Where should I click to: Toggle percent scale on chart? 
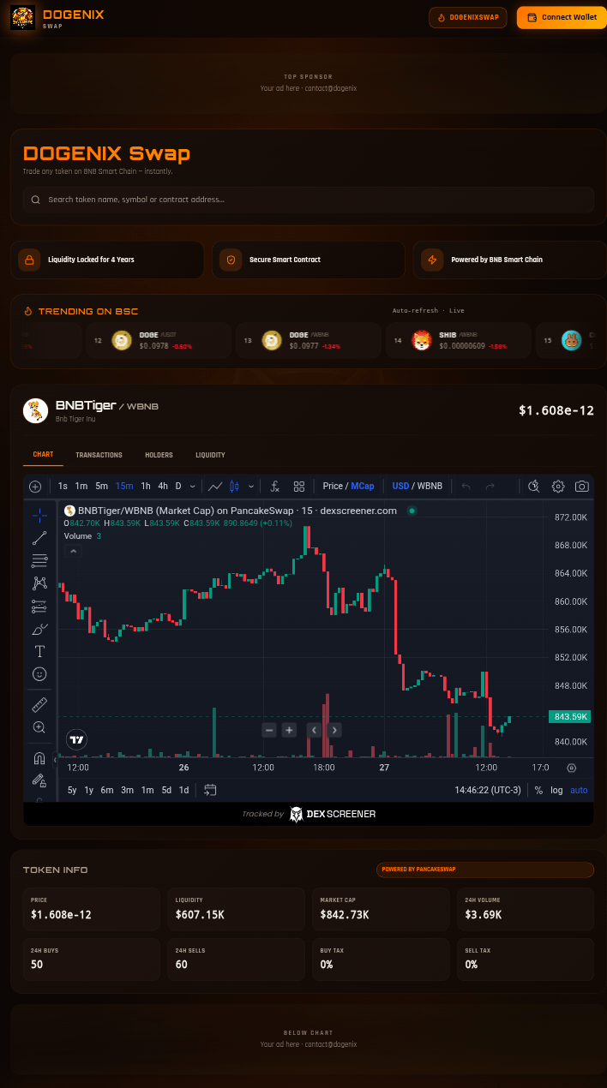(538, 790)
